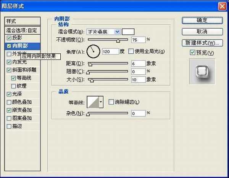
Task: Enable the 纹理 texture checkbox
Action: point(14,86)
